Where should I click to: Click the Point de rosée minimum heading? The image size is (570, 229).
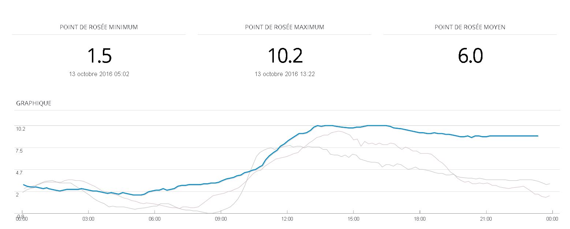[x=99, y=27]
